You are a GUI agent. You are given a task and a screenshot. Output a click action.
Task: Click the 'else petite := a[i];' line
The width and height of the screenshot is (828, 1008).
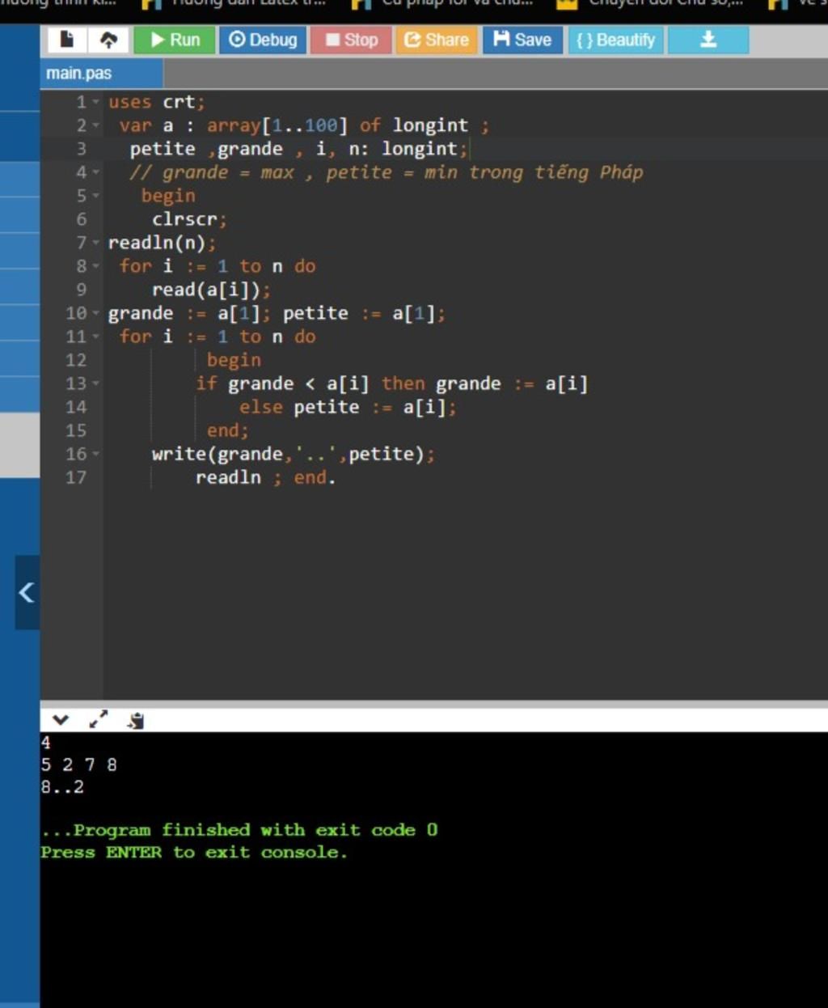point(348,407)
